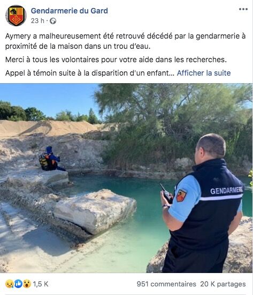Click the Merci à tous les volontaires paragraph
The width and height of the screenshot is (253, 295).
point(116,60)
